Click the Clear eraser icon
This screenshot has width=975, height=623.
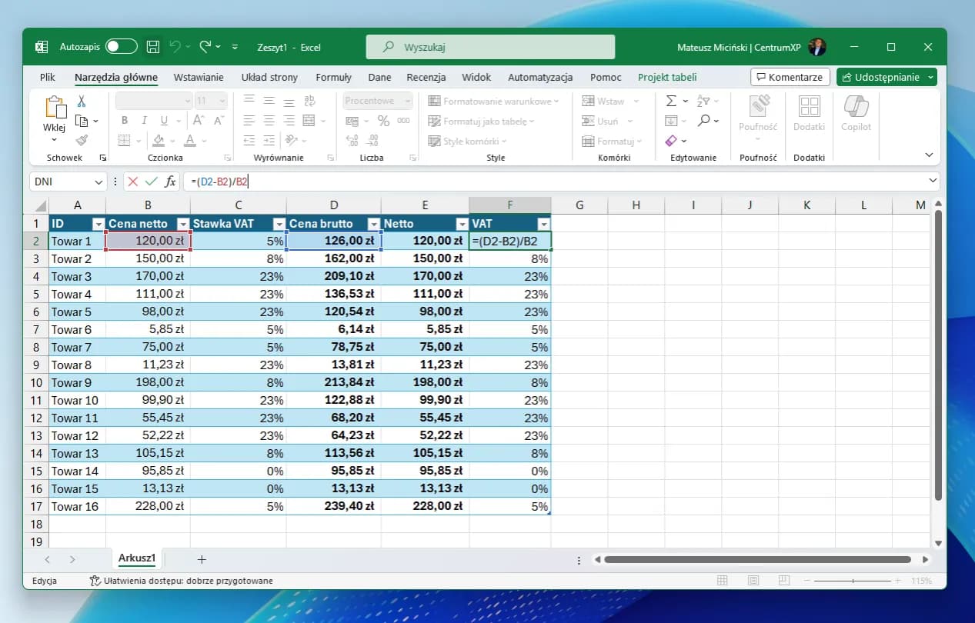(x=670, y=141)
